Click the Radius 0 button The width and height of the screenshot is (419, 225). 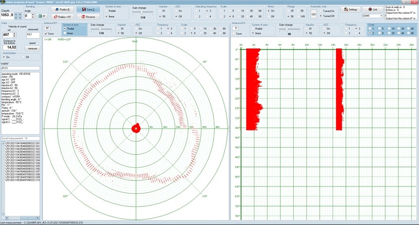click(x=63, y=9)
